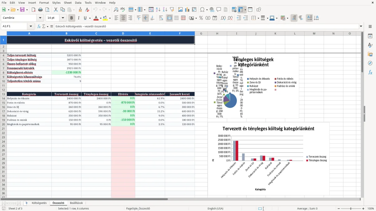This screenshot has width=376, height=211.
Task: Toggle Wrap Text
Action: pyautogui.click(x=161, y=18)
